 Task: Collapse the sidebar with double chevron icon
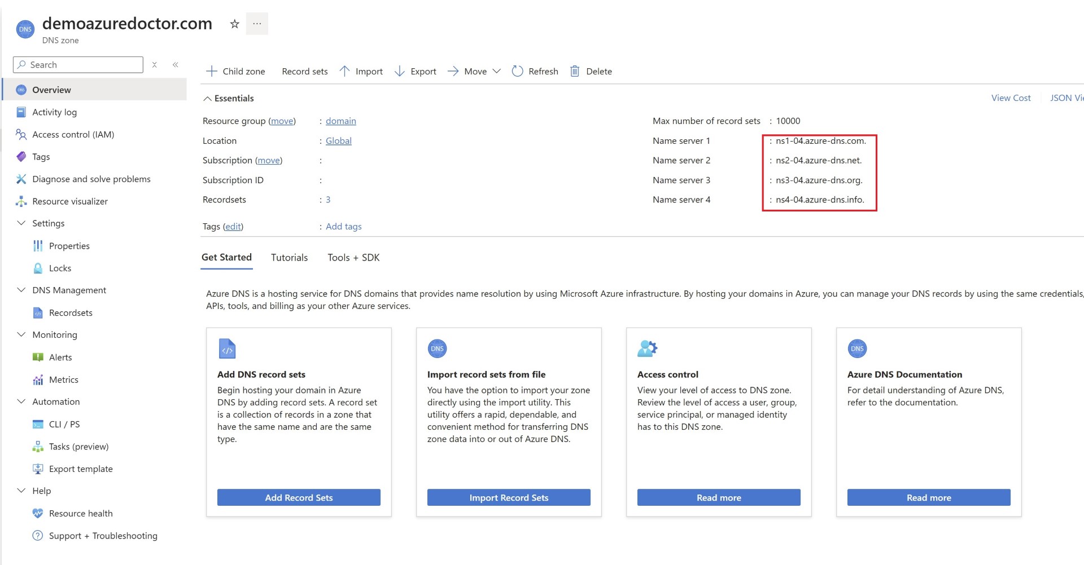pyautogui.click(x=176, y=65)
